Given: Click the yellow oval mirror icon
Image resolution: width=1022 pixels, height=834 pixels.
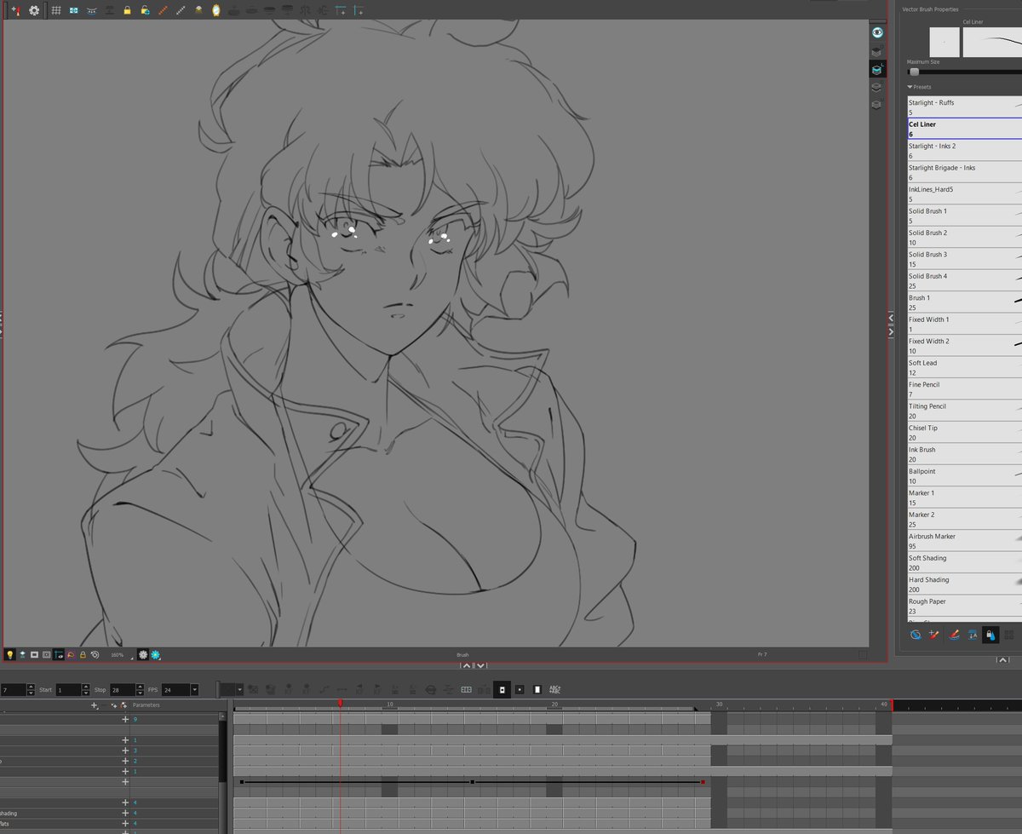Looking at the screenshot, I should click(x=215, y=10).
